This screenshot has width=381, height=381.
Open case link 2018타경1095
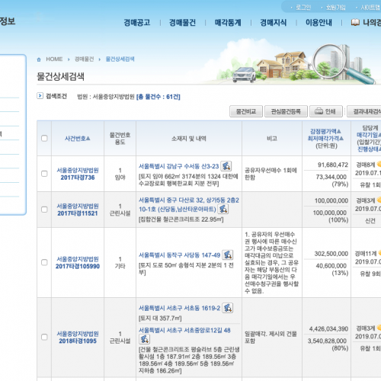pyautogui.click(x=78, y=341)
